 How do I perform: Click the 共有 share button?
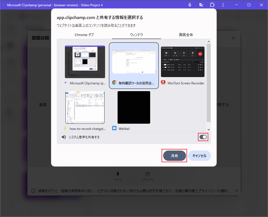175,156
